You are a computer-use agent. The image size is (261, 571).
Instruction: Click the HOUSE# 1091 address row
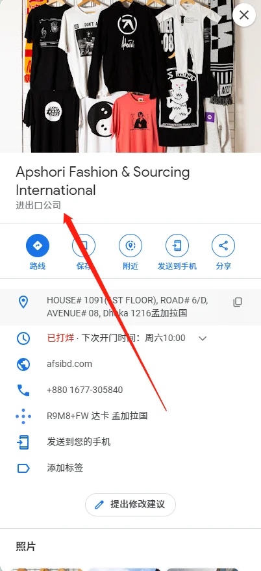click(x=130, y=307)
